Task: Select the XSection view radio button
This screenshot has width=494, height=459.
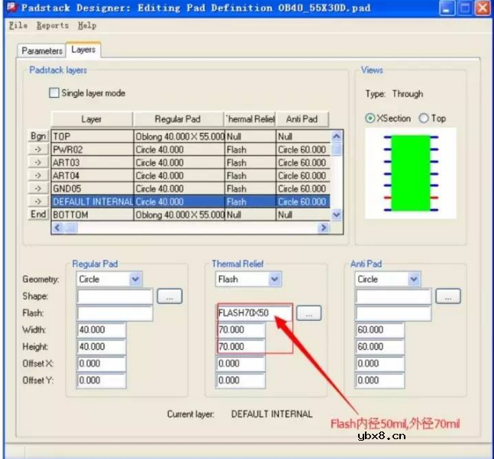Action: 370,118
